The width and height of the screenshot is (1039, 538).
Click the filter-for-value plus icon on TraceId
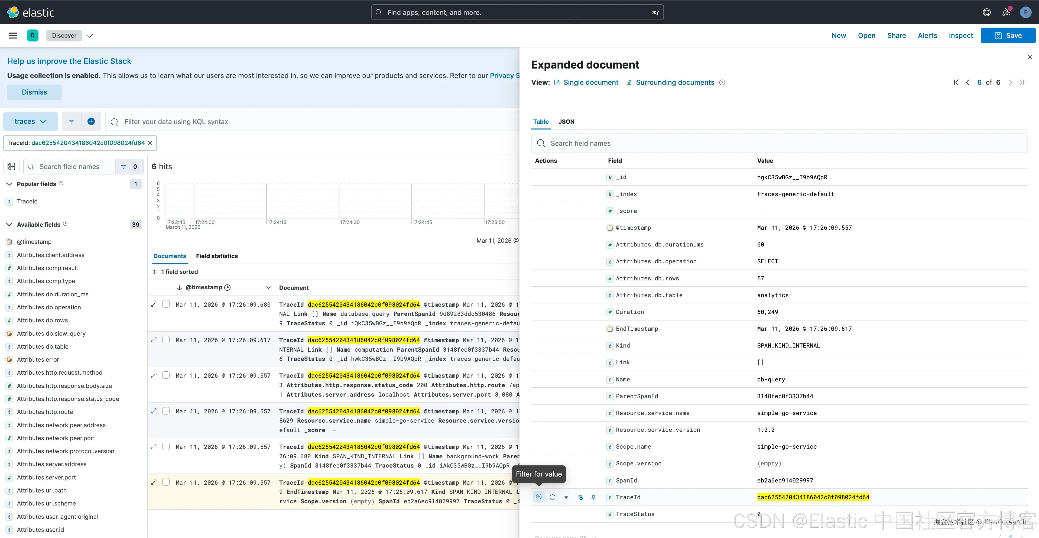click(538, 497)
